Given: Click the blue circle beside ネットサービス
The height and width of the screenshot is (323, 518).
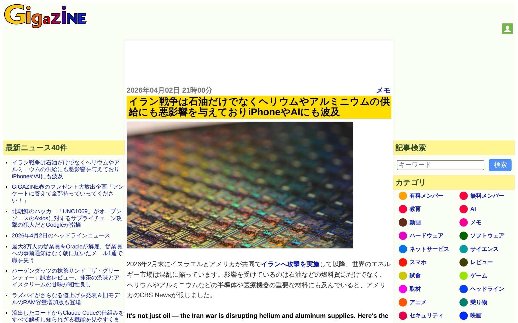Looking at the screenshot, I should [x=403, y=249].
